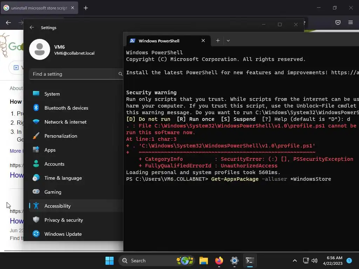Image resolution: width=359 pixels, height=269 pixels.
Task: Click the Get-AppxPackage command text
Action: tap(235, 179)
